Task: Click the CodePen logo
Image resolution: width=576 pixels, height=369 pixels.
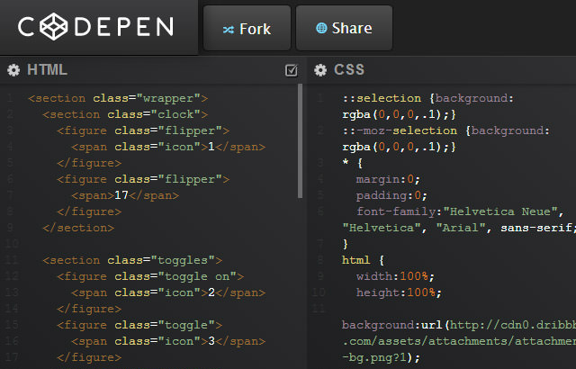Action: [95, 26]
